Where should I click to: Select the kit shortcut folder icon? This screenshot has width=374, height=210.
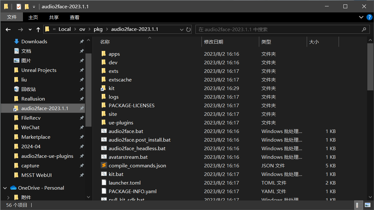(x=103, y=88)
